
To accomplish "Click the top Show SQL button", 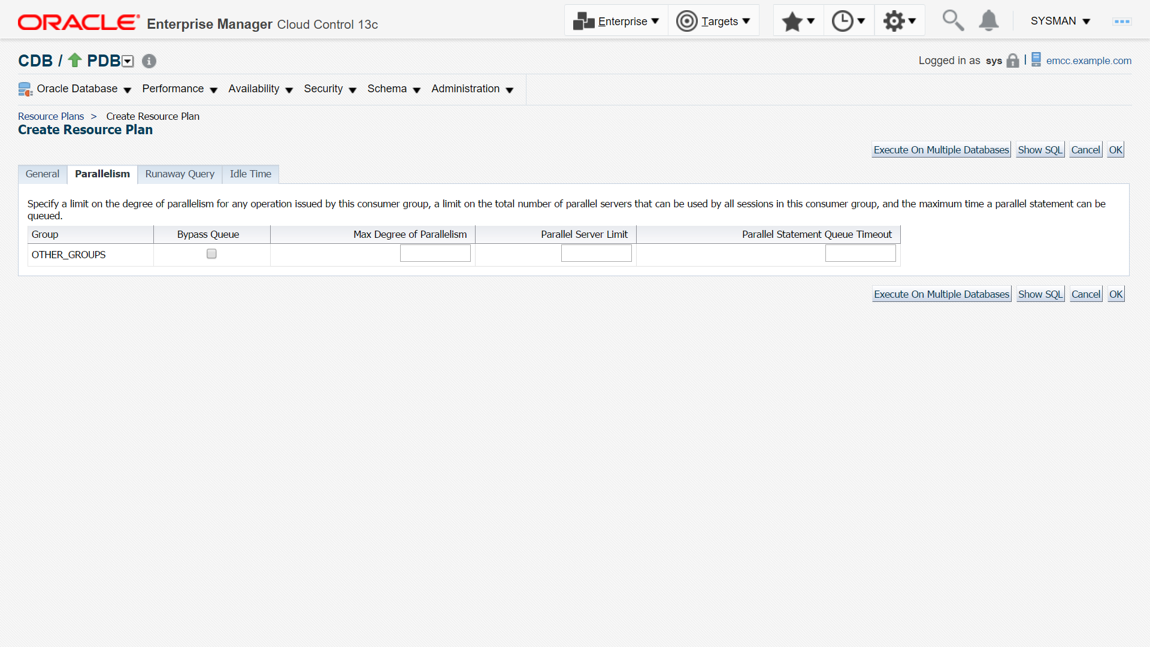I will coord(1040,150).
